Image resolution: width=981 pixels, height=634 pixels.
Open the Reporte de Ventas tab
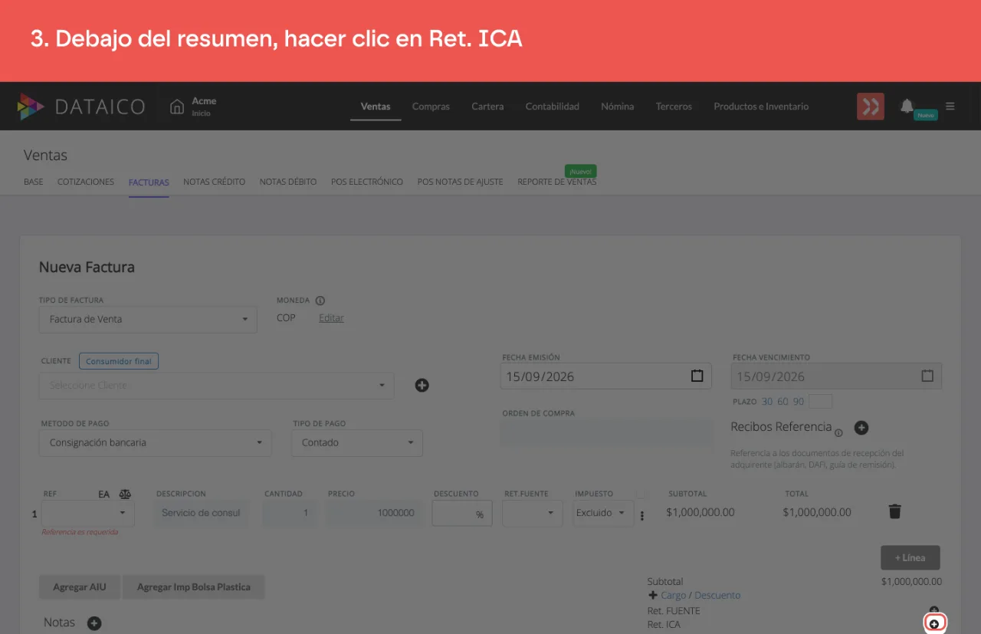[x=557, y=182]
